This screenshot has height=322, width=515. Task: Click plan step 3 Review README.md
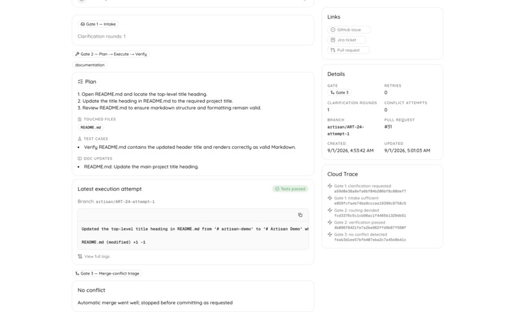(169, 108)
